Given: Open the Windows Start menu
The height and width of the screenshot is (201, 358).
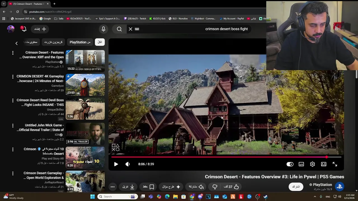Looking at the screenshot, I should click(93, 197).
